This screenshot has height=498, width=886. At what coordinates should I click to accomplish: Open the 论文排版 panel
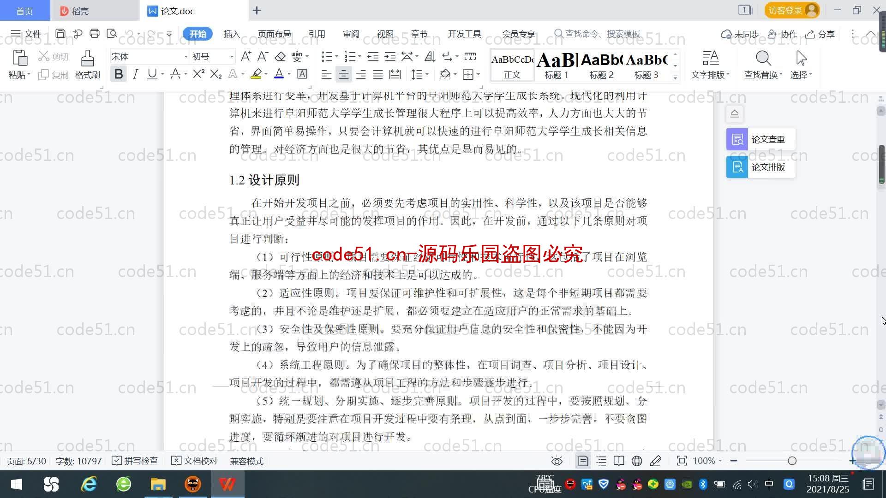coord(760,167)
